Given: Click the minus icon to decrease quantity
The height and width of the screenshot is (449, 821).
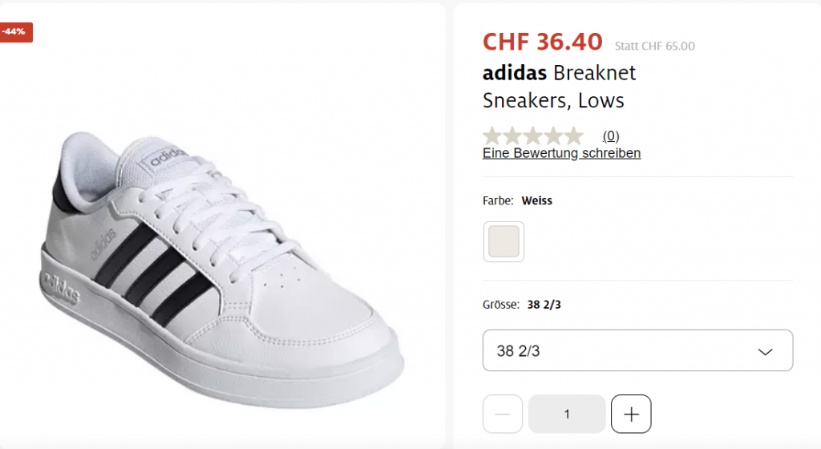Looking at the screenshot, I should pyautogui.click(x=503, y=415).
